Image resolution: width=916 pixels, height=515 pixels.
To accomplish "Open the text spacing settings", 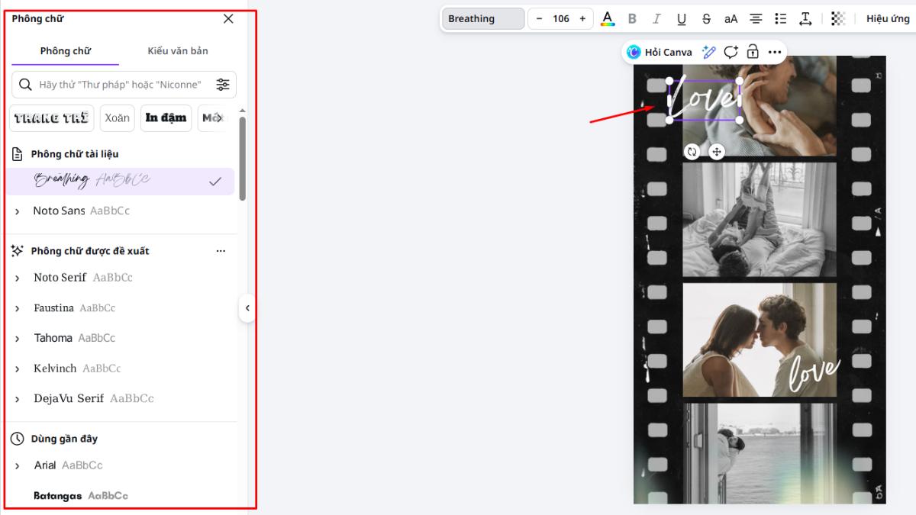I will [x=805, y=19].
